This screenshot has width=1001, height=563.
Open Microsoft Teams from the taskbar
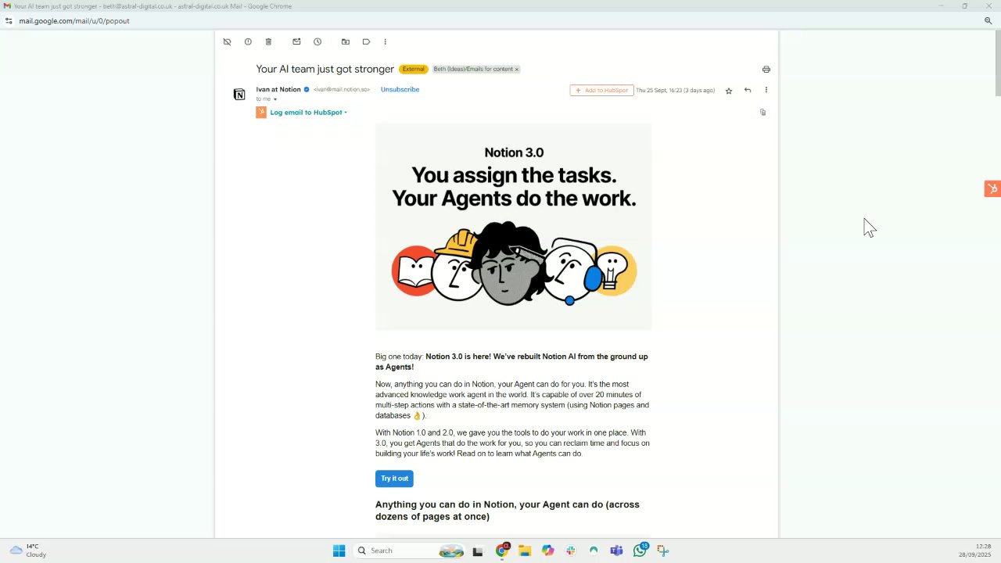[616, 550]
